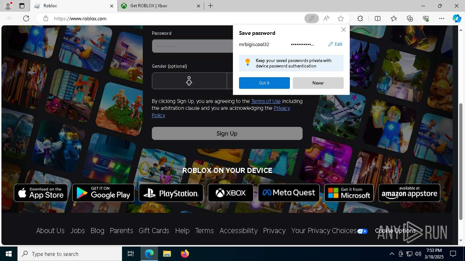Open the Terms footer link

click(205, 231)
